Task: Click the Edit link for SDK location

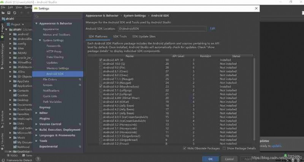Action: 212,28
